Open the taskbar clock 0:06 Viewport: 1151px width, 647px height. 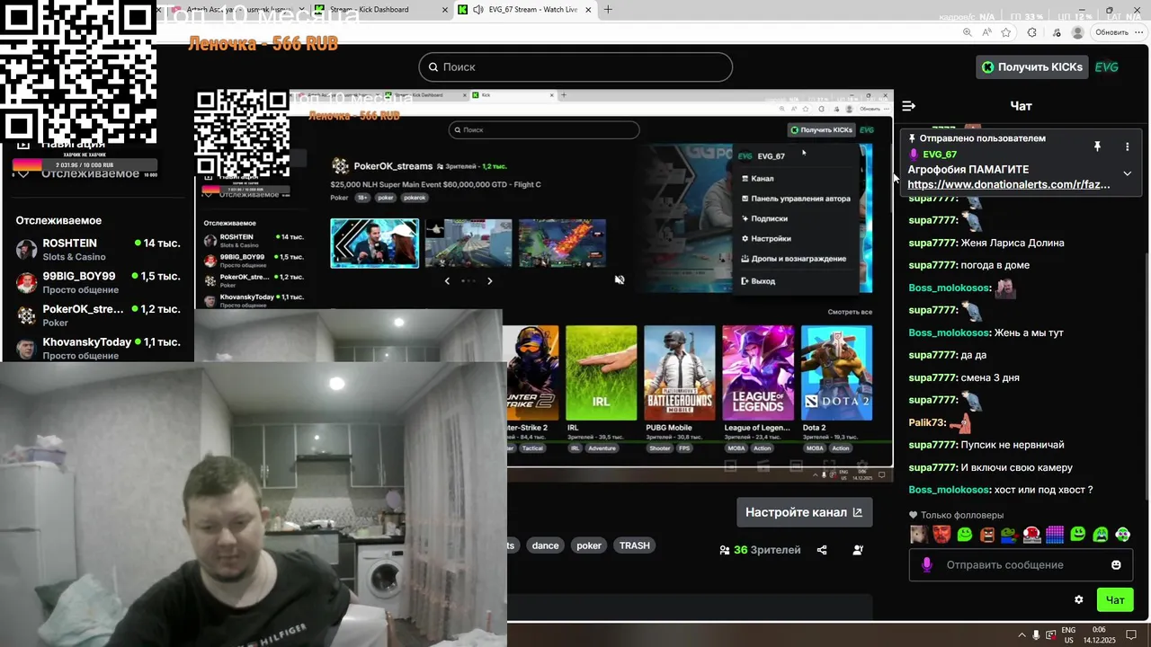click(1102, 635)
